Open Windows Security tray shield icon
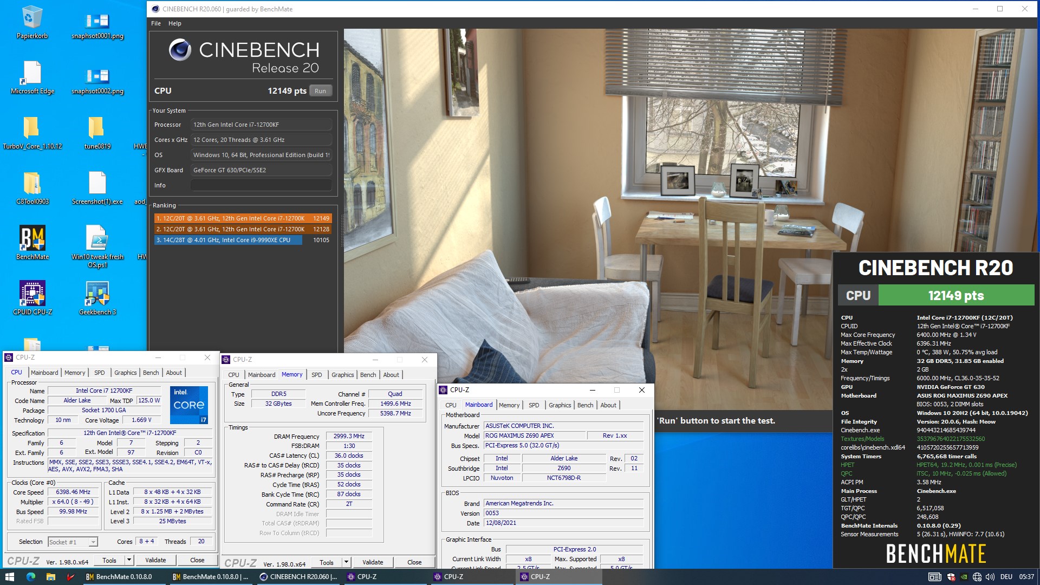 [951, 577]
